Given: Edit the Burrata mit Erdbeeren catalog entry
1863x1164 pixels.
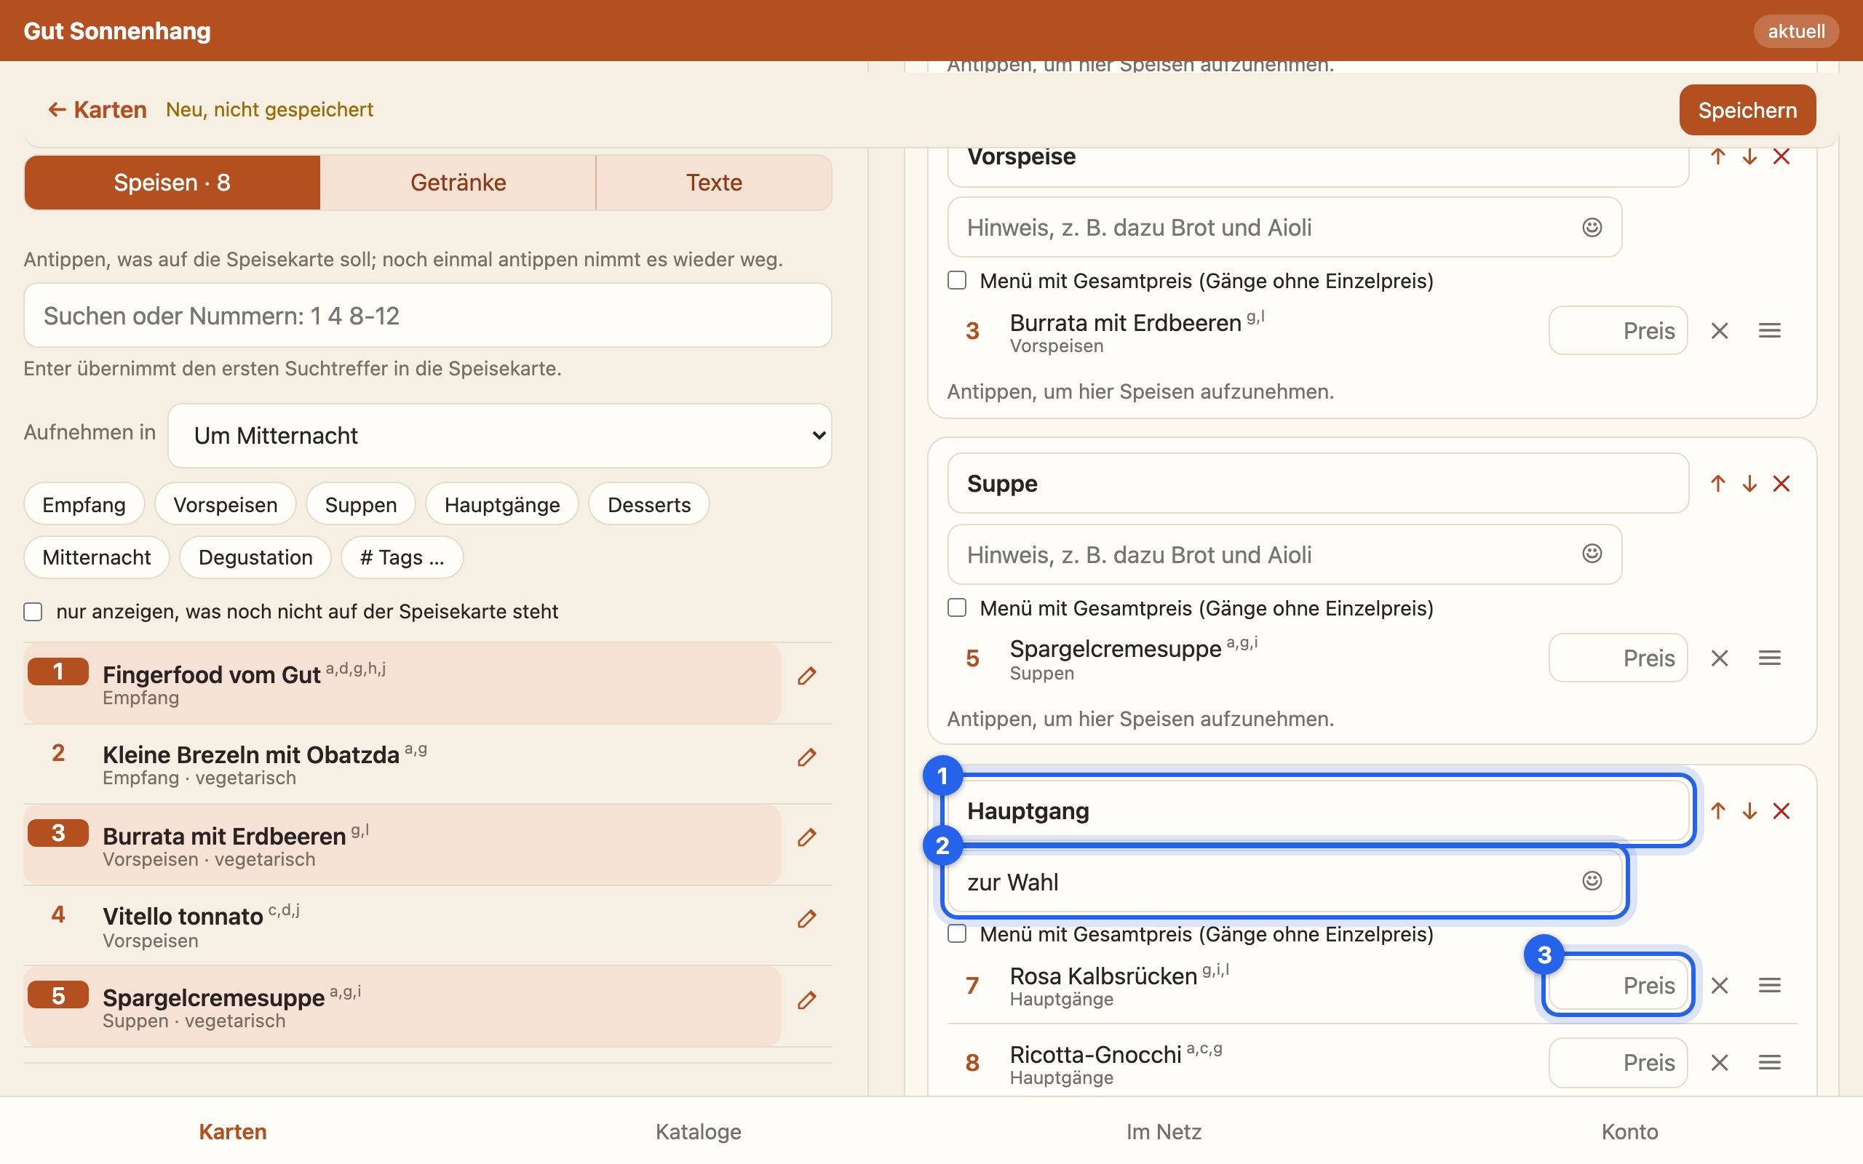Looking at the screenshot, I should pos(806,837).
